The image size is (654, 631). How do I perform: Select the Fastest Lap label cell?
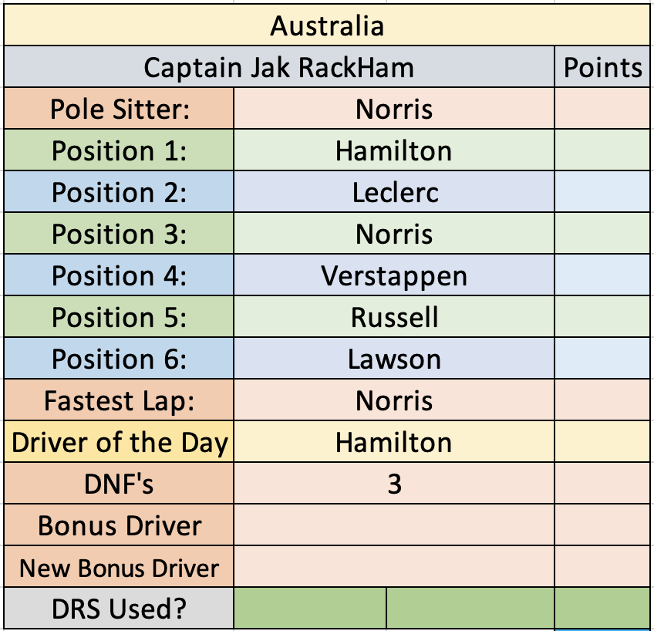119,400
